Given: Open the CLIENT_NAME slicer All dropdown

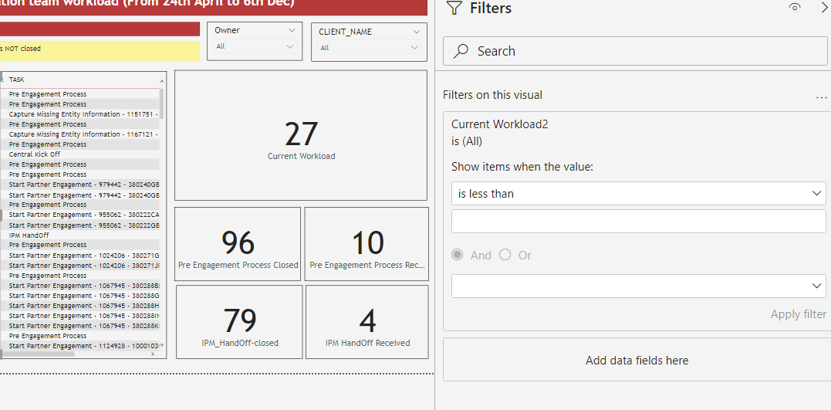Looking at the screenshot, I should point(369,48).
